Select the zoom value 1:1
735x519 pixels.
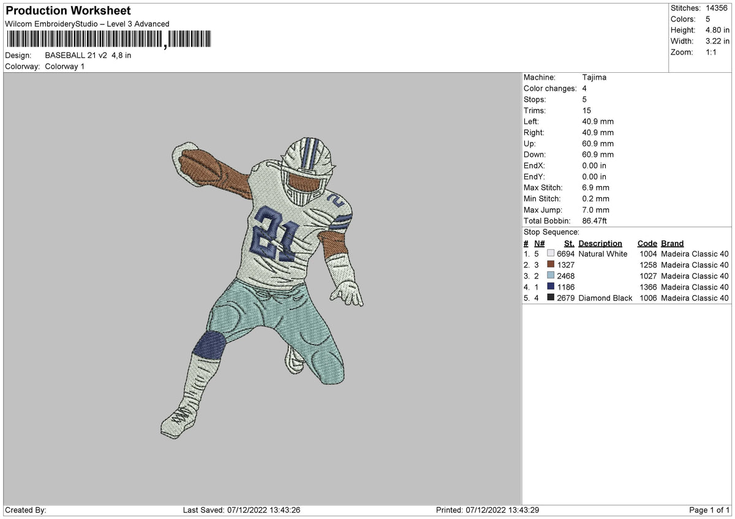(712, 52)
